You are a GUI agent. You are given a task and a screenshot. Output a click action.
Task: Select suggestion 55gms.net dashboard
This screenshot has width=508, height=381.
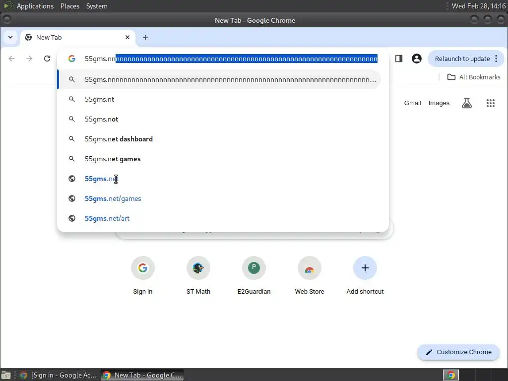point(219,139)
